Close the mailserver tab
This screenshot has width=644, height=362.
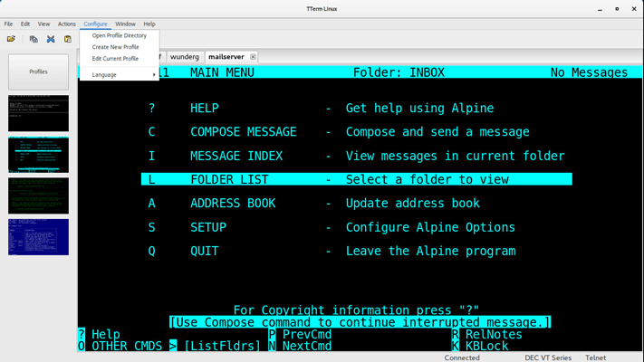click(x=253, y=57)
